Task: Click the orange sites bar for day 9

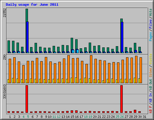Action: [46, 70]
